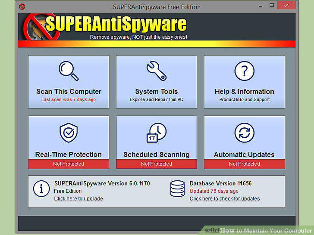The width and height of the screenshot is (314, 235).
Task: Click the magnifying glass scan icon
Action: pyautogui.click(x=69, y=71)
